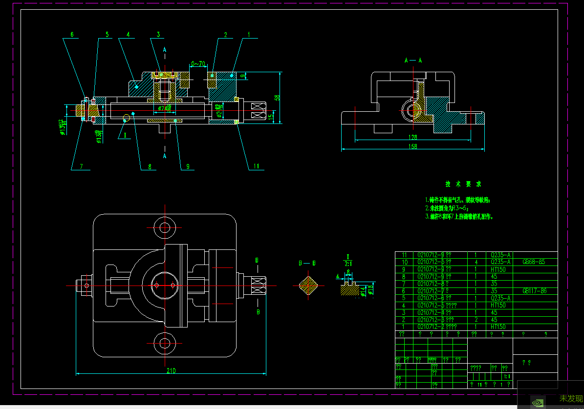584x409 pixels.
Task: Select balloon number 9 below the front view
Action: (188, 166)
